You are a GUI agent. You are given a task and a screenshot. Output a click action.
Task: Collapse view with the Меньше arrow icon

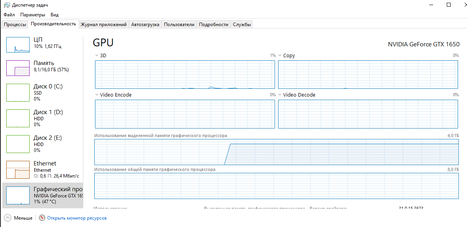pos(7,218)
